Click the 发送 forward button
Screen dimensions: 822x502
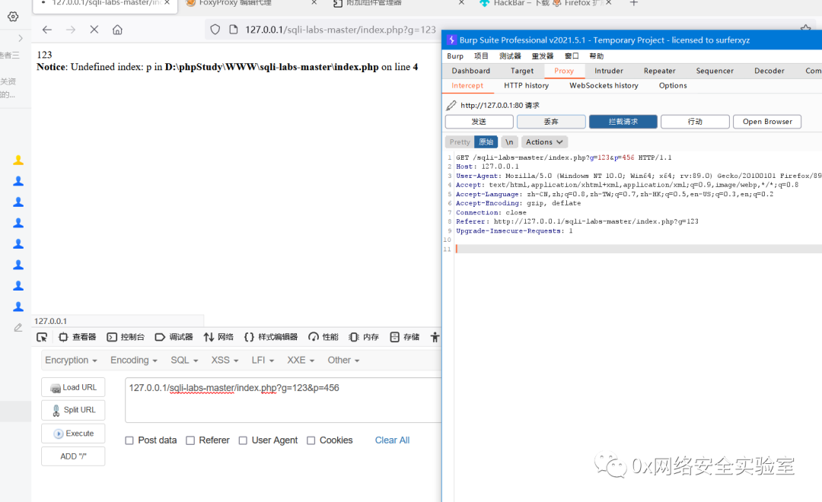(479, 122)
